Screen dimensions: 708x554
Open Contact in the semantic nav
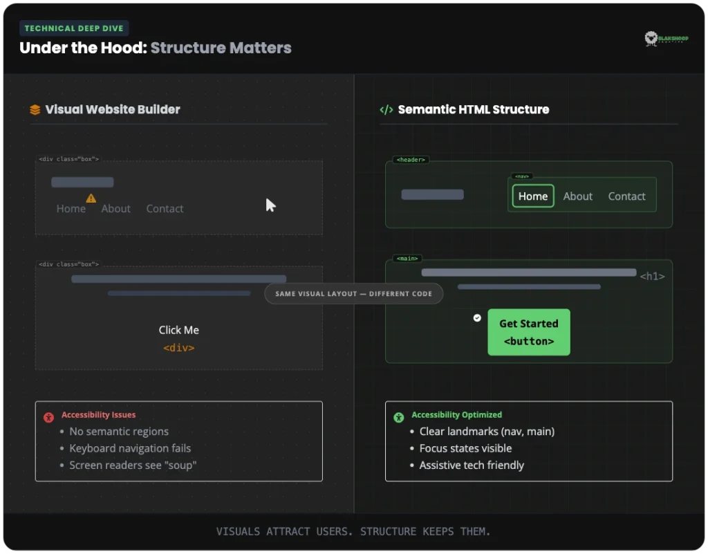click(626, 196)
